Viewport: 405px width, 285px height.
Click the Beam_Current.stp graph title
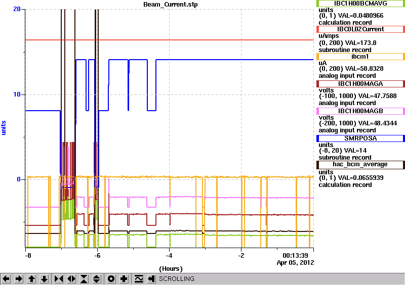pyautogui.click(x=171, y=5)
